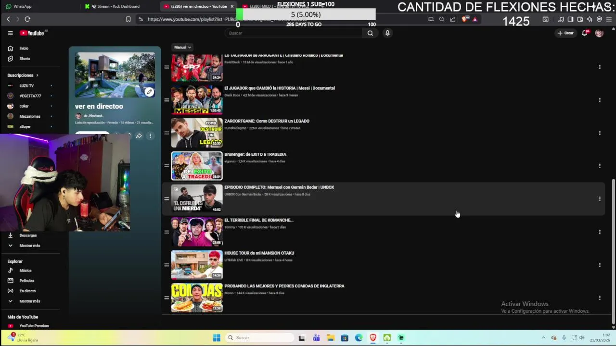The image size is (616, 346).
Task: Open File Explorer from taskbar
Action: point(331,338)
